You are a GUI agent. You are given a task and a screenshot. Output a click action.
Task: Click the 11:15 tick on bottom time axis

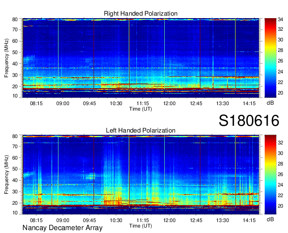(143, 220)
